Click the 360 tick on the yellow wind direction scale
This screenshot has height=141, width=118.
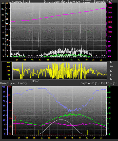point(8,63)
